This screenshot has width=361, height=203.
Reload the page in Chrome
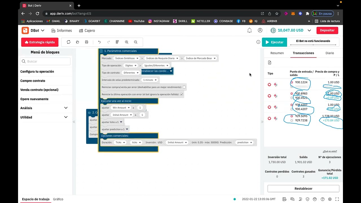click(37, 14)
